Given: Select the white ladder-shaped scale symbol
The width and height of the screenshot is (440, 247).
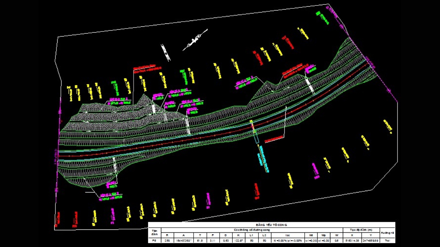Looking at the screenshot, I should coord(166,52).
